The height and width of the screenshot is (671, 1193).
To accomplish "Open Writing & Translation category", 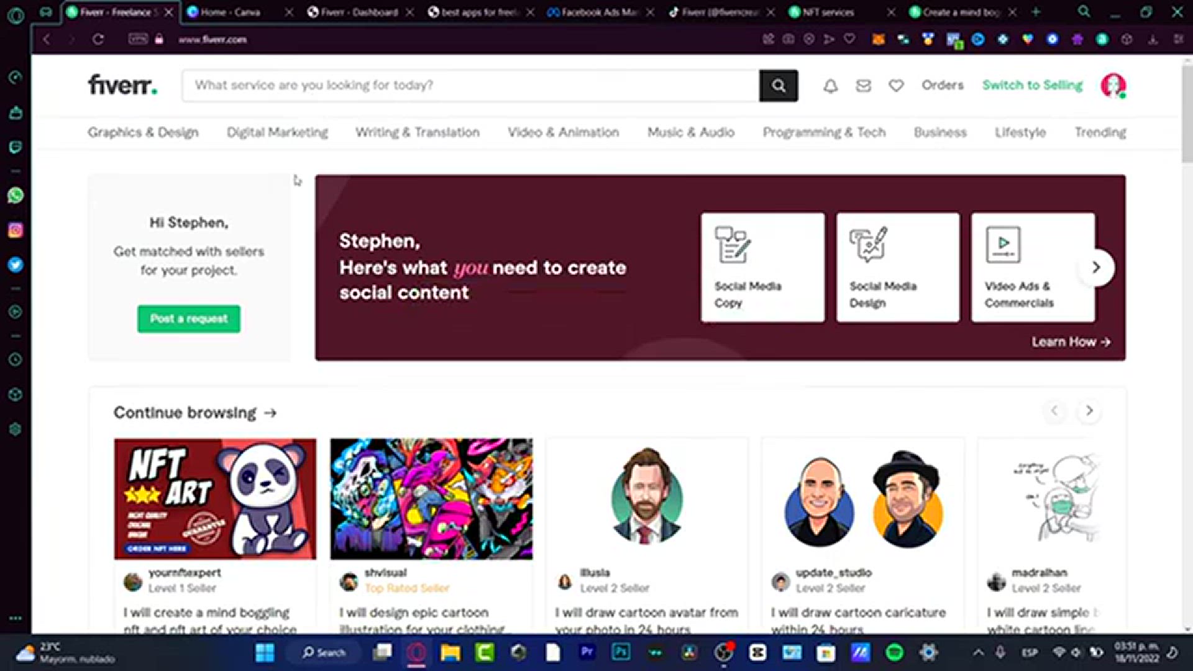I will point(418,132).
